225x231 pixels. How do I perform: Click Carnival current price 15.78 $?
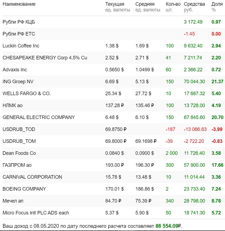pos(113,177)
